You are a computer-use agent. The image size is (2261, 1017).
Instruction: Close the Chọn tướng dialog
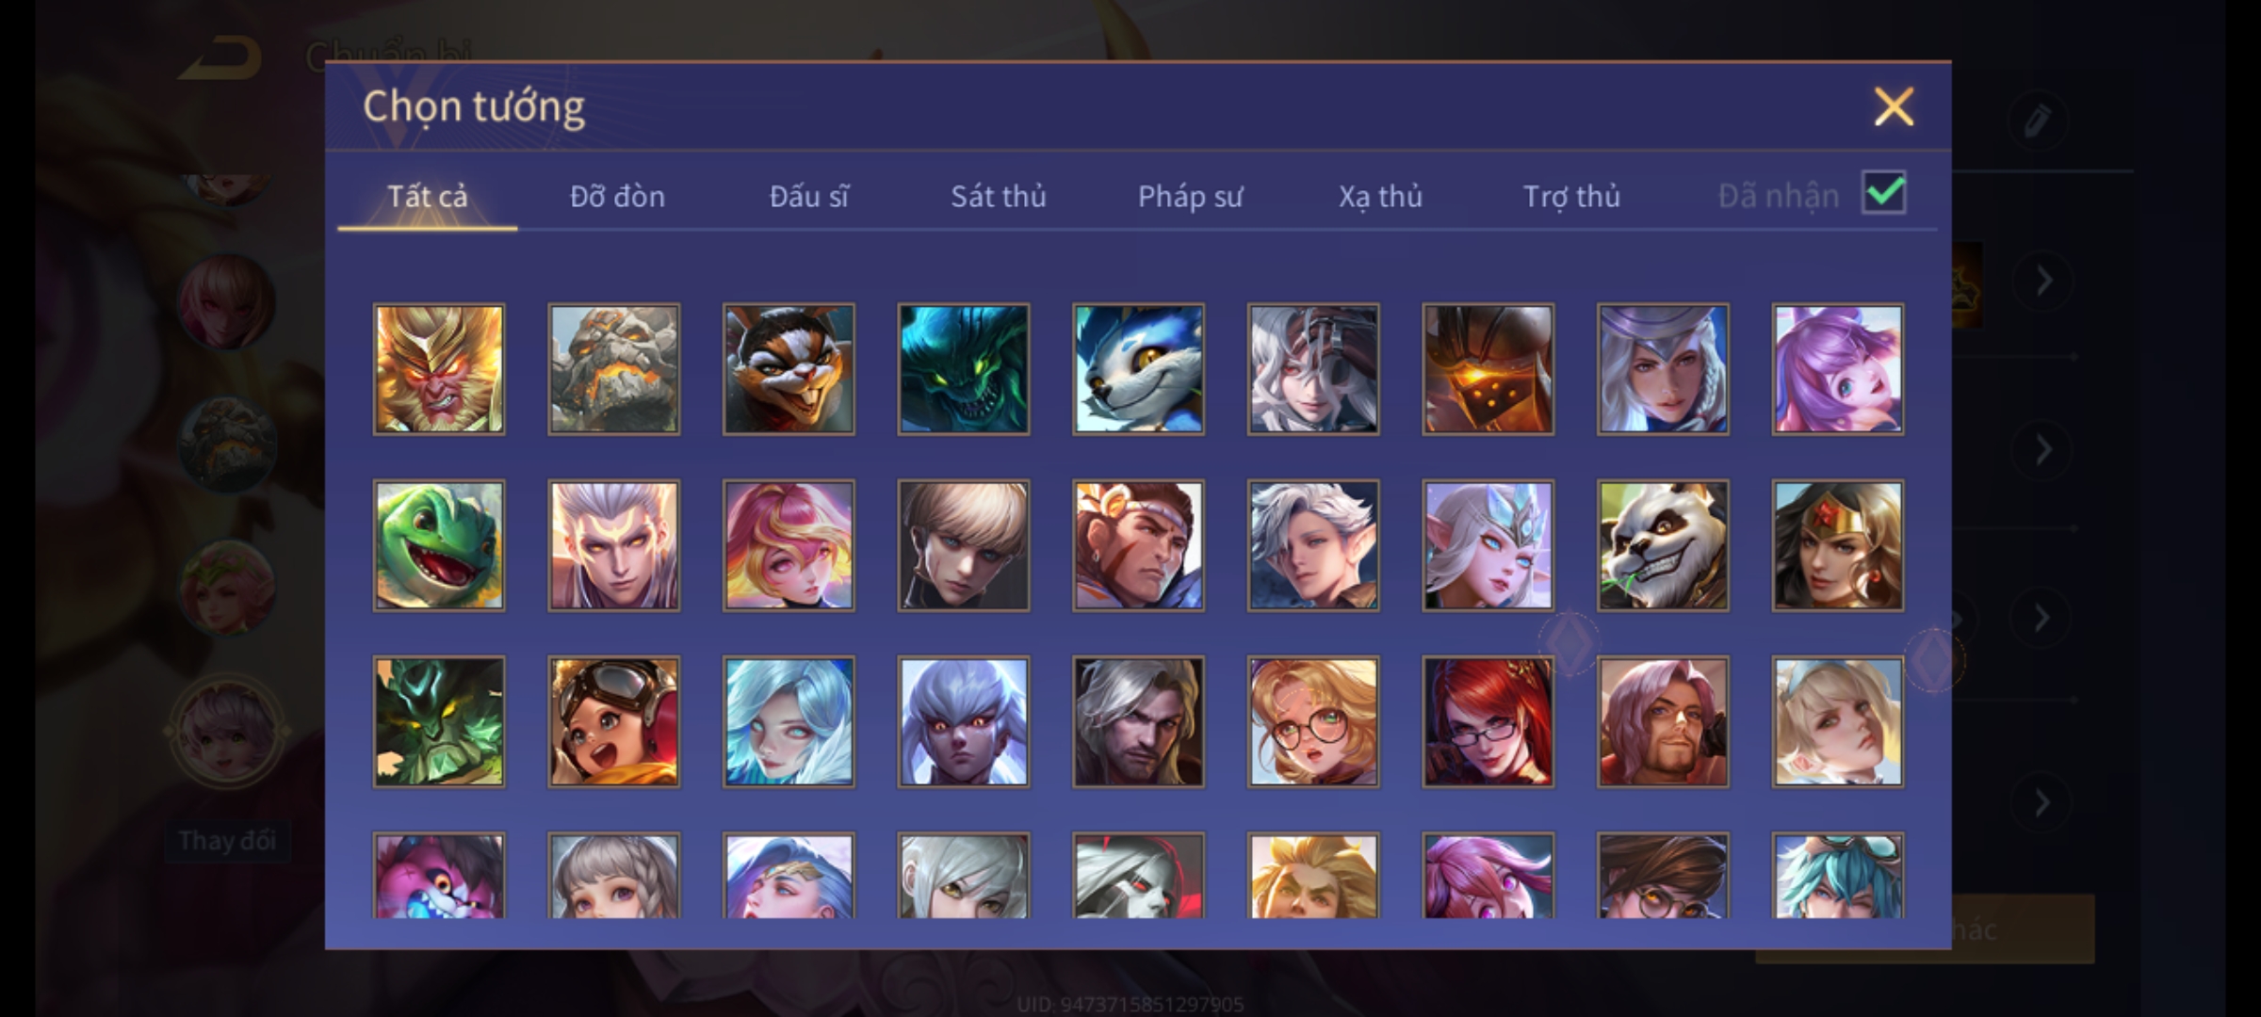pos(1894,106)
